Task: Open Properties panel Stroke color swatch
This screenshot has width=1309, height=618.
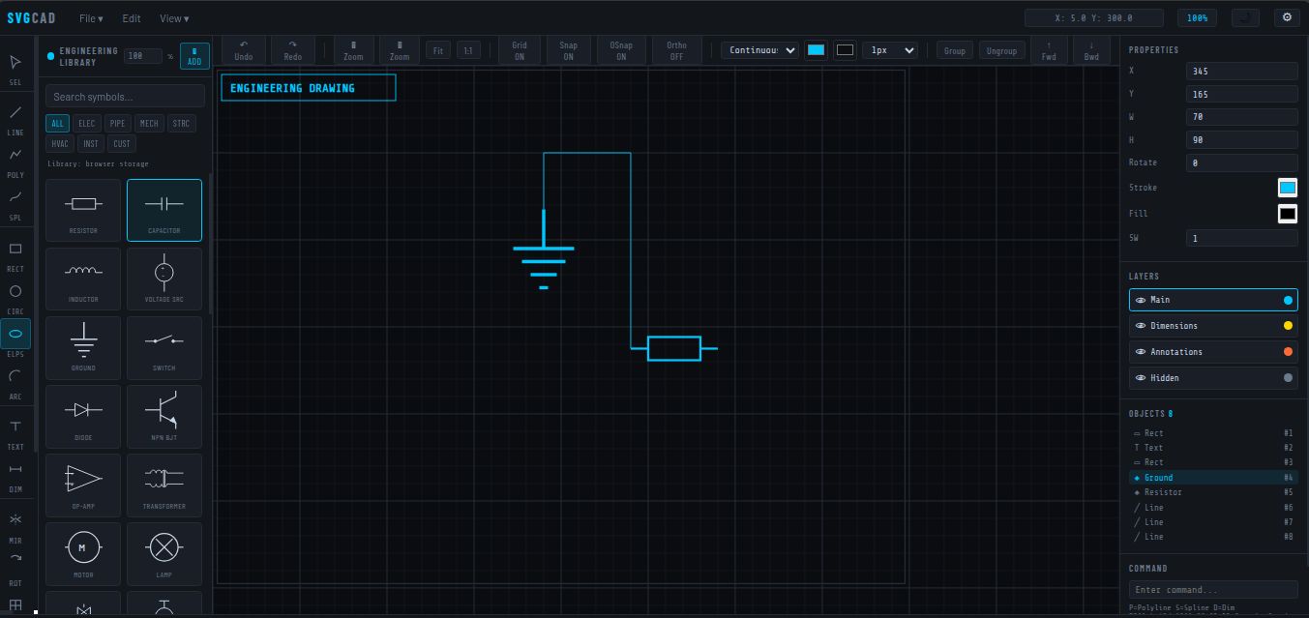Action: tap(1288, 188)
